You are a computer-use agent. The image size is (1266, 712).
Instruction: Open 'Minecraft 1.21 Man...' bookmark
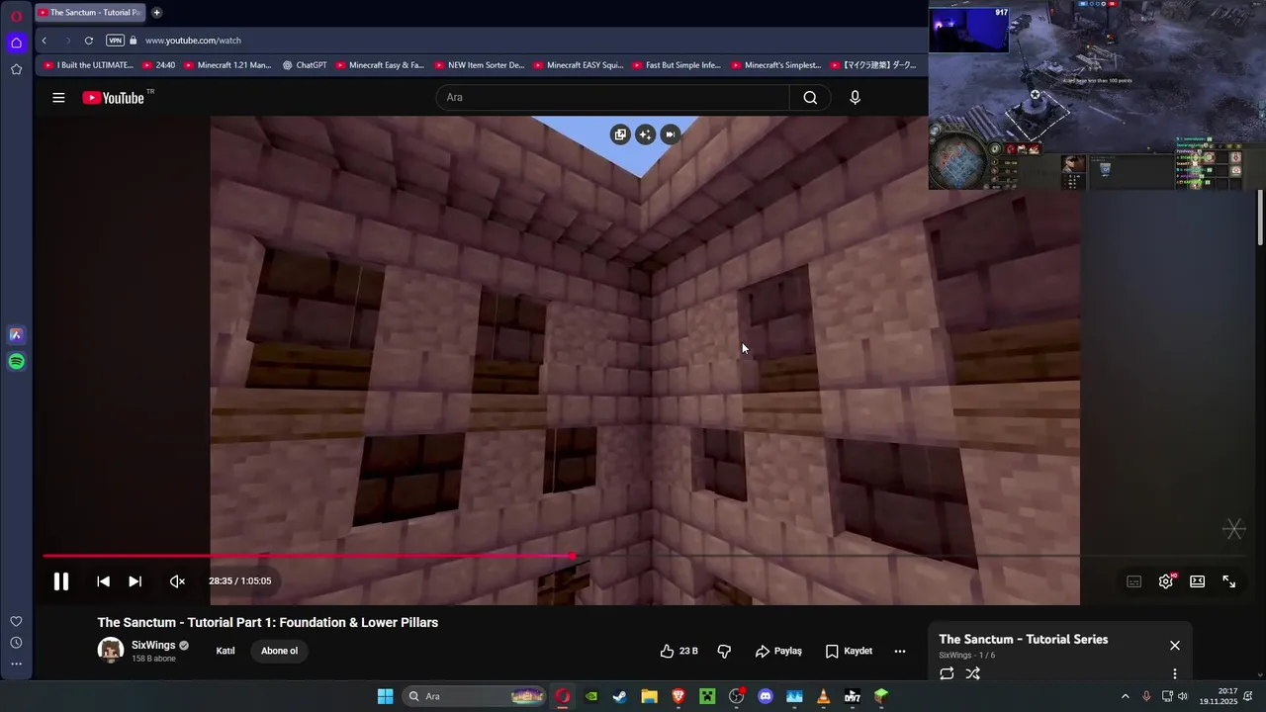227,65
